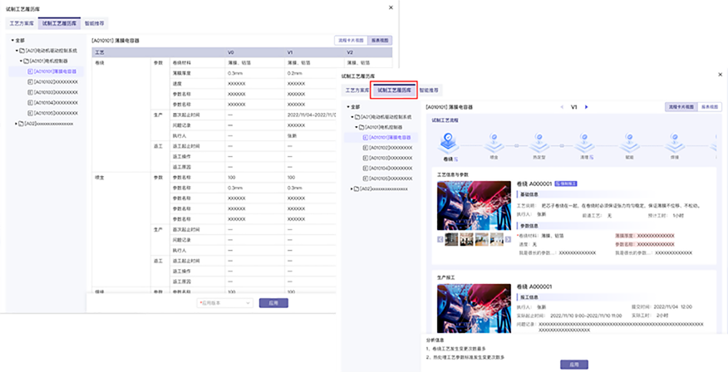Switch to 报表视图 in the front dialog
The height and width of the screenshot is (372, 728).
point(709,107)
